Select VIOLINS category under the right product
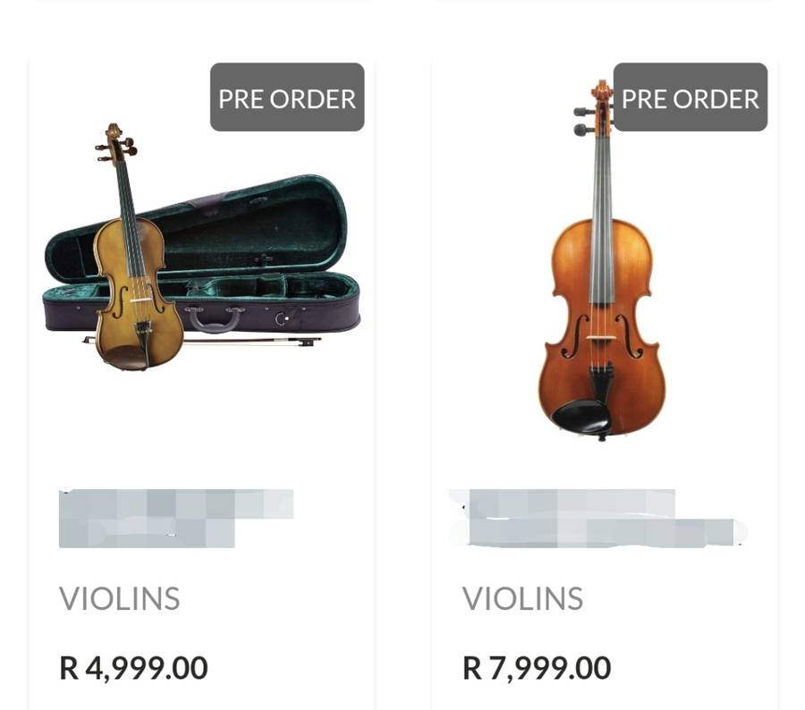 coord(522,598)
